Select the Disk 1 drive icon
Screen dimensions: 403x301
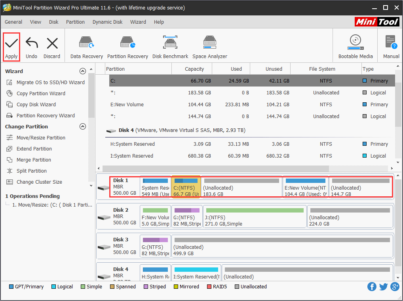click(104, 188)
